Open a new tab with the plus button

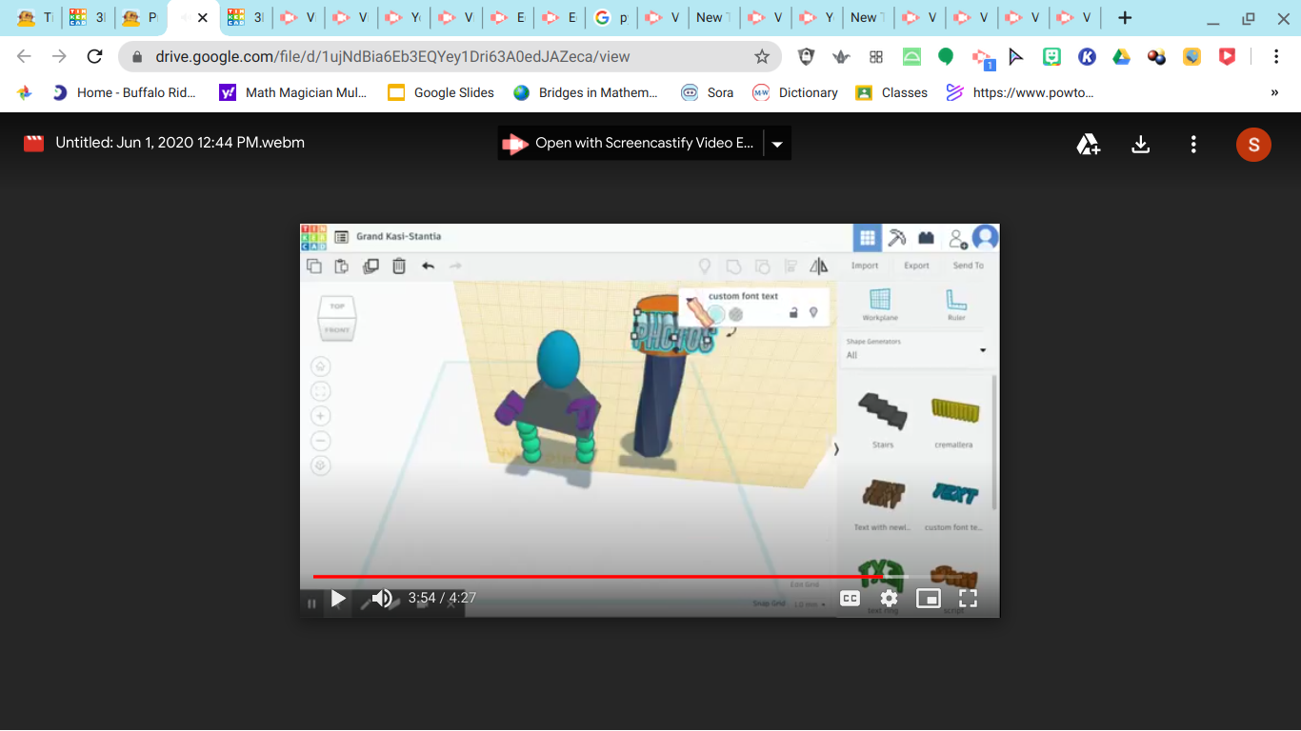click(1125, 18)
